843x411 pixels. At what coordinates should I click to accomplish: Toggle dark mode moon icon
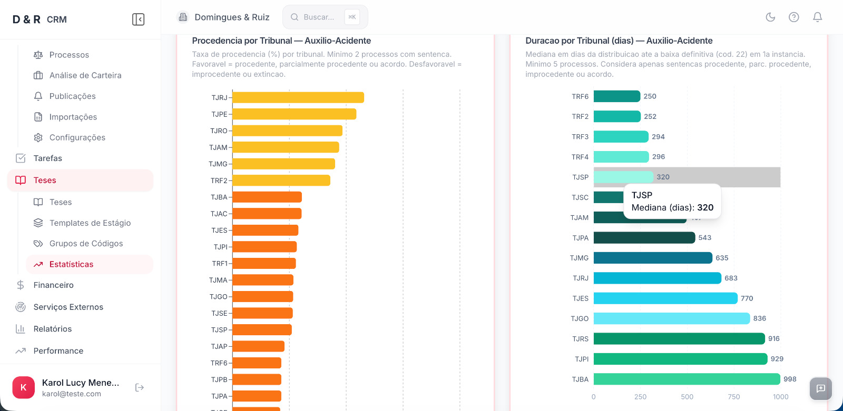click(770, 17)
